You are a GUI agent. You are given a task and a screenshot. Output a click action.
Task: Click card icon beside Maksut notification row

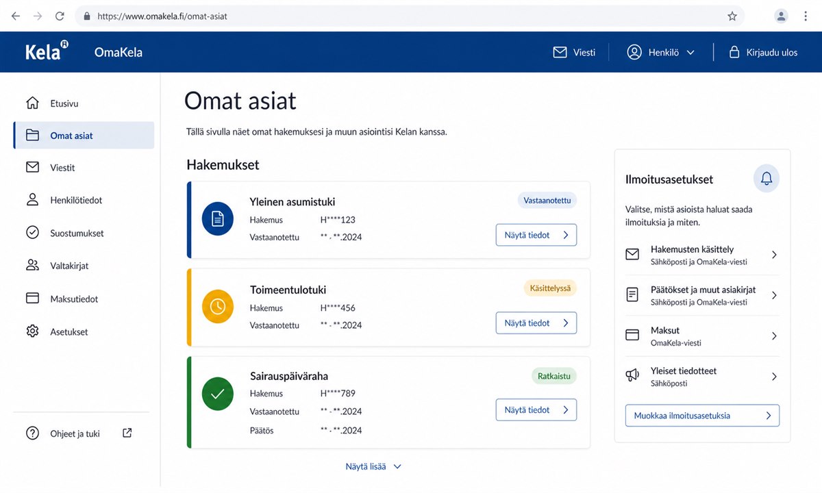(x=632, y=336)
